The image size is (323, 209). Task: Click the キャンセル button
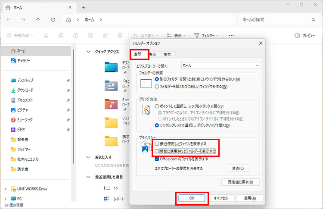tap(221, 198)
